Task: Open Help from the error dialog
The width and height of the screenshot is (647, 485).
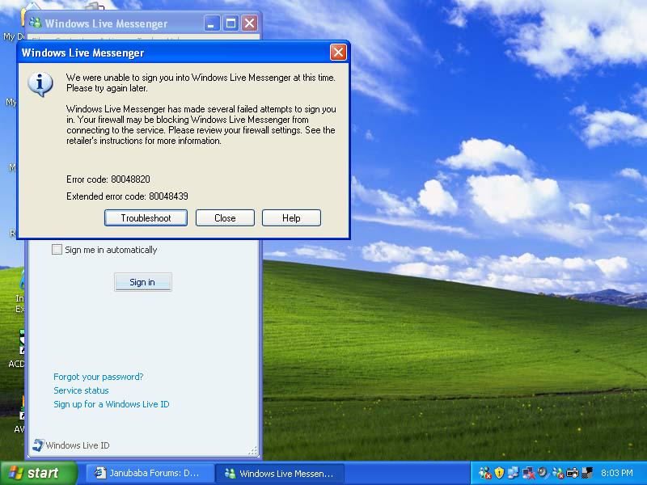Action: (291, 217)
